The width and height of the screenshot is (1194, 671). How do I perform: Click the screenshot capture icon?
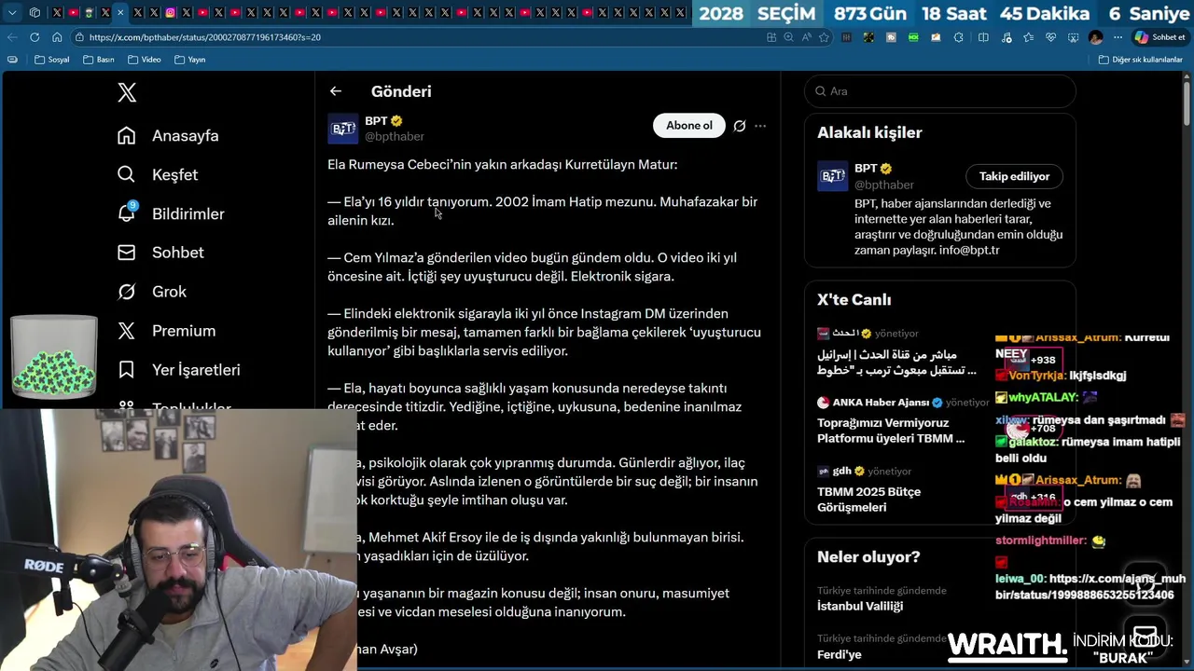coord(1072,37)
